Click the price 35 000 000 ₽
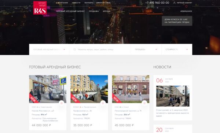The height and width of the screenshot is (133, 220). click(82, 125)
